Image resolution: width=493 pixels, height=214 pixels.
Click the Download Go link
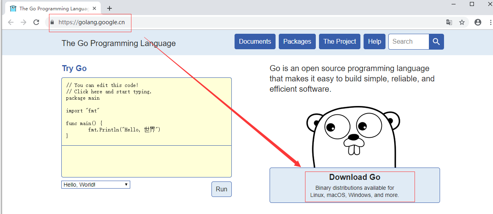click(355, 185)
